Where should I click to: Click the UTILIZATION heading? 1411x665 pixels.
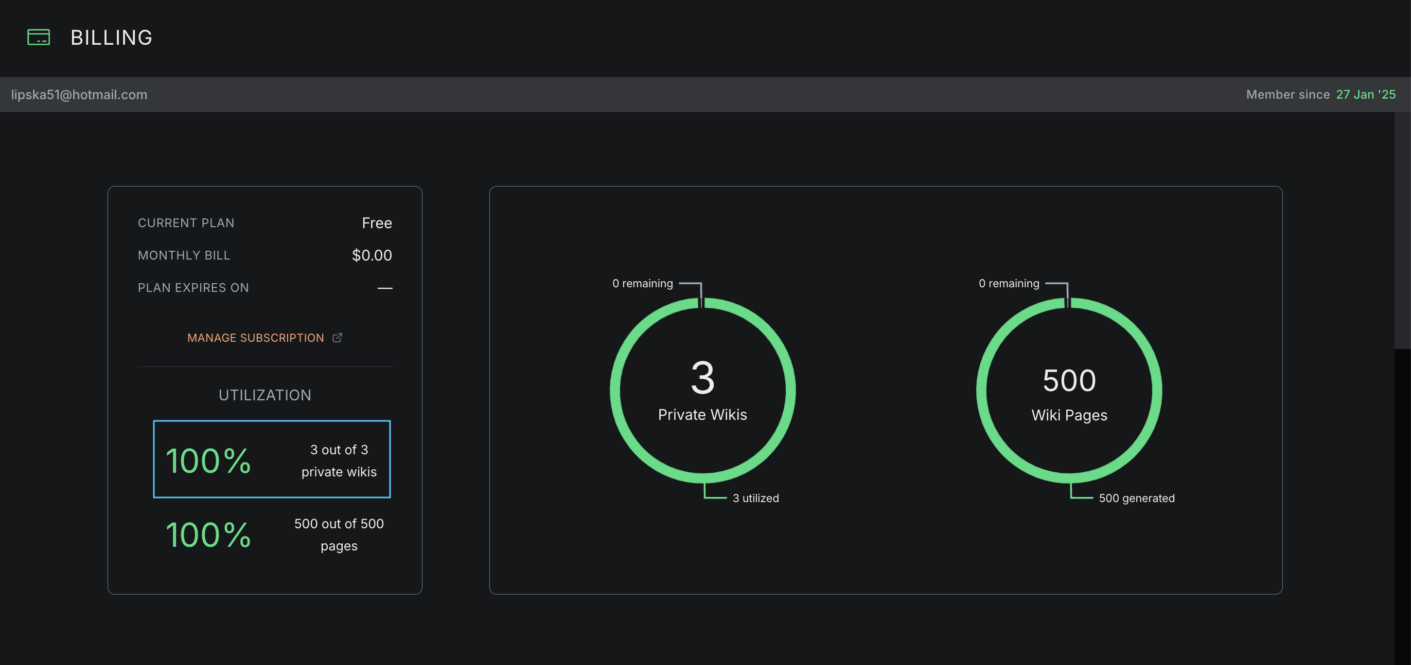click(x=265, y=395)
